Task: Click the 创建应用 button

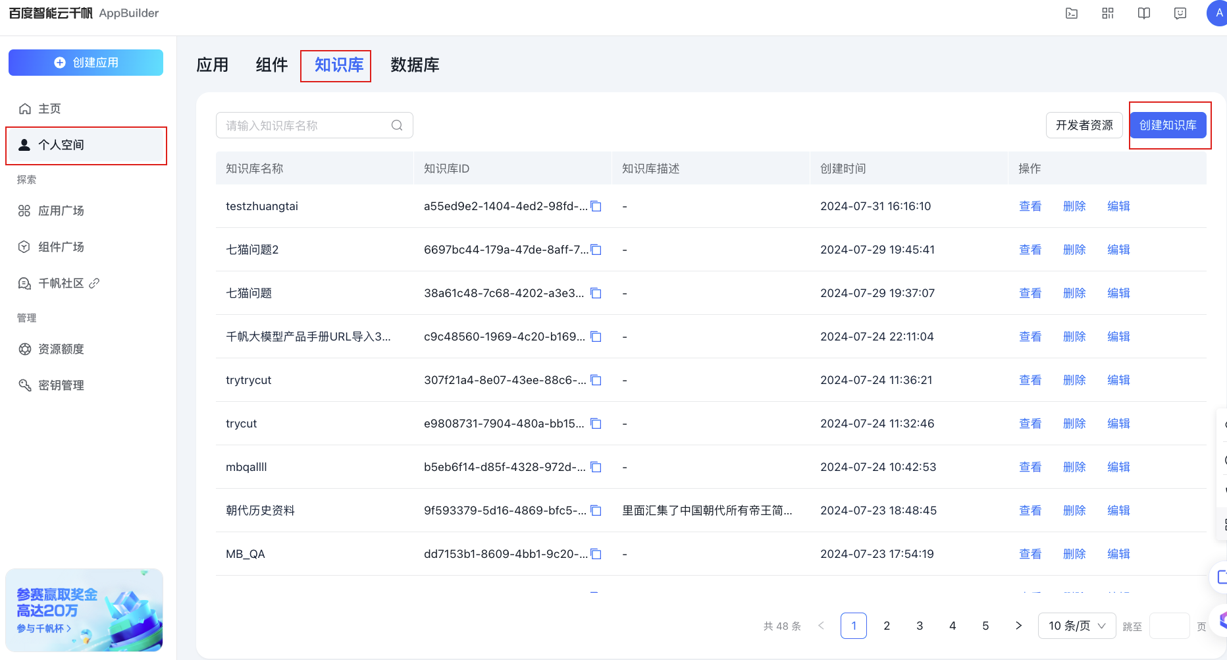Action: coord(86,63)
